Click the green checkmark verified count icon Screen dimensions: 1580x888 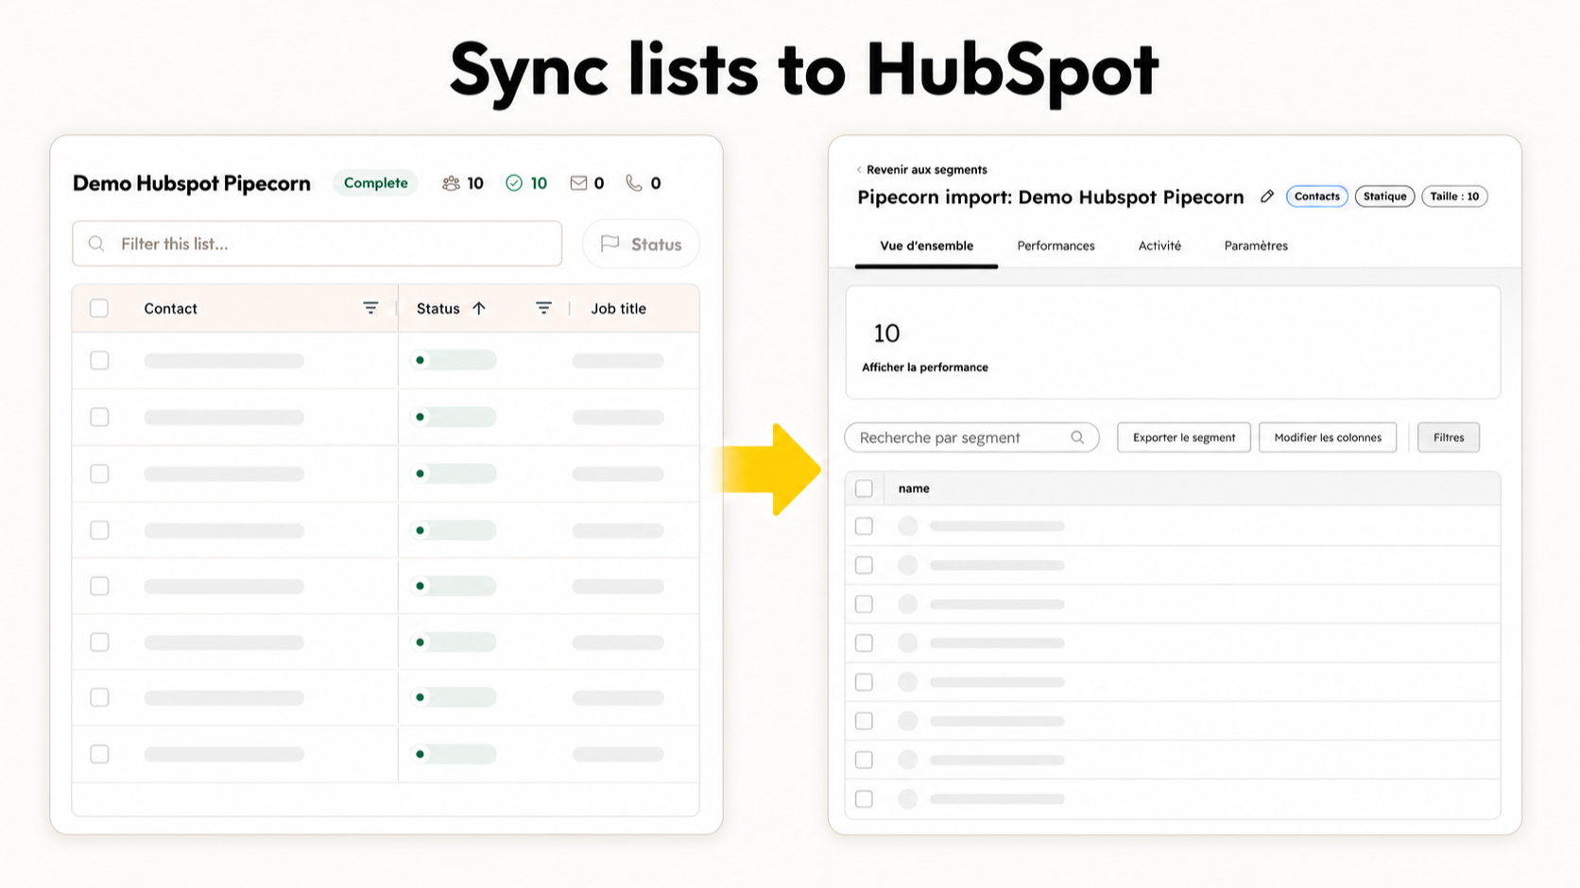[514, 183]
